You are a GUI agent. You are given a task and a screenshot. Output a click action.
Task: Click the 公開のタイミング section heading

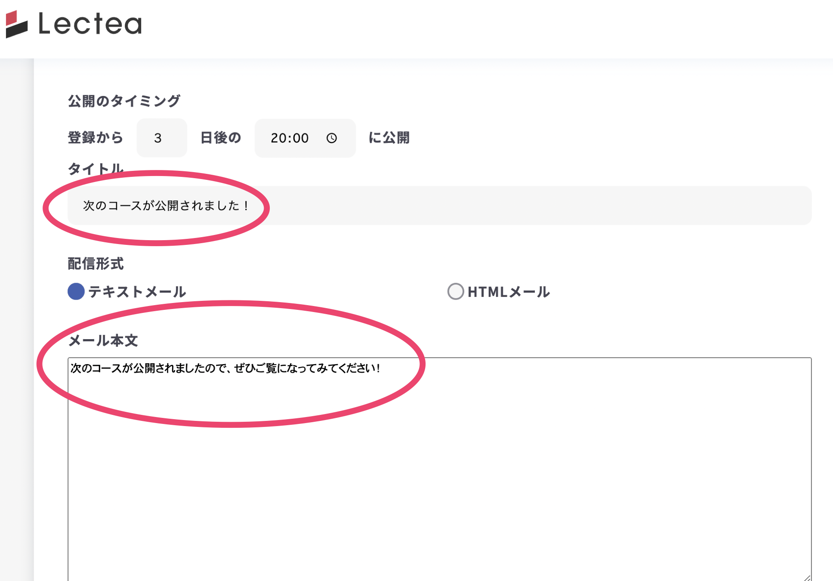click(124, 101)
